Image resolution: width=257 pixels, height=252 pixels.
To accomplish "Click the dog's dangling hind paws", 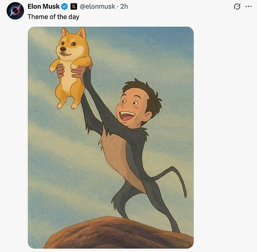I will coord(67,104).
